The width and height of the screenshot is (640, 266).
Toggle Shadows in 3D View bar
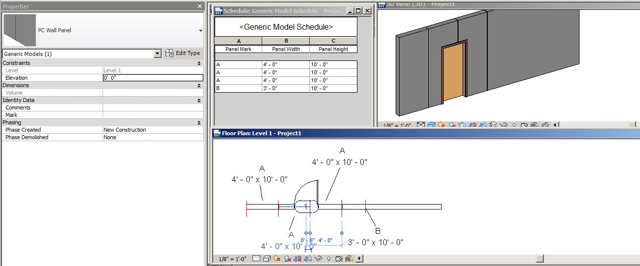tap(452, 125)
